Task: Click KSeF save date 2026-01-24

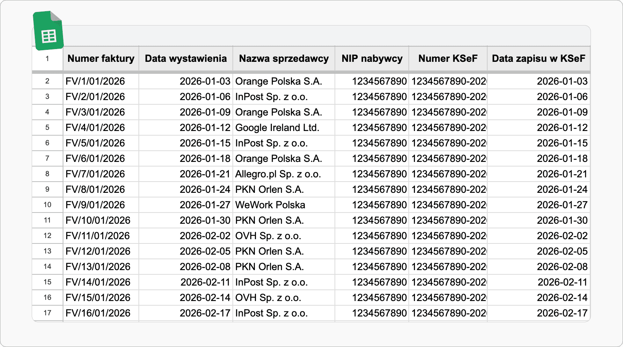Action: (539, 189)
